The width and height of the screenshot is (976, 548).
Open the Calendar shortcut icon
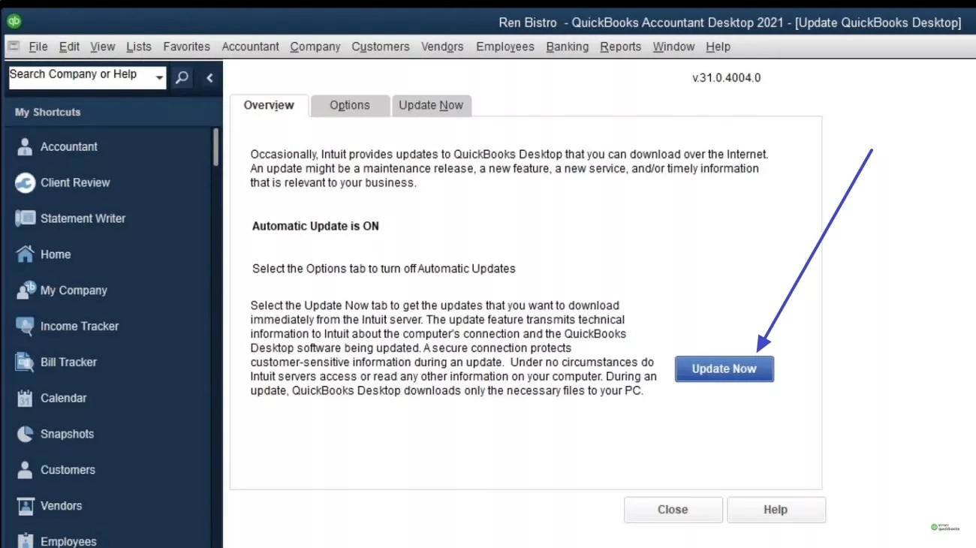[x=26, y=398]
